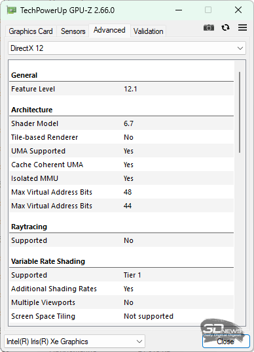Expand the DirectX 12 dropdown

pyautogui.click(x=127, y=48)
